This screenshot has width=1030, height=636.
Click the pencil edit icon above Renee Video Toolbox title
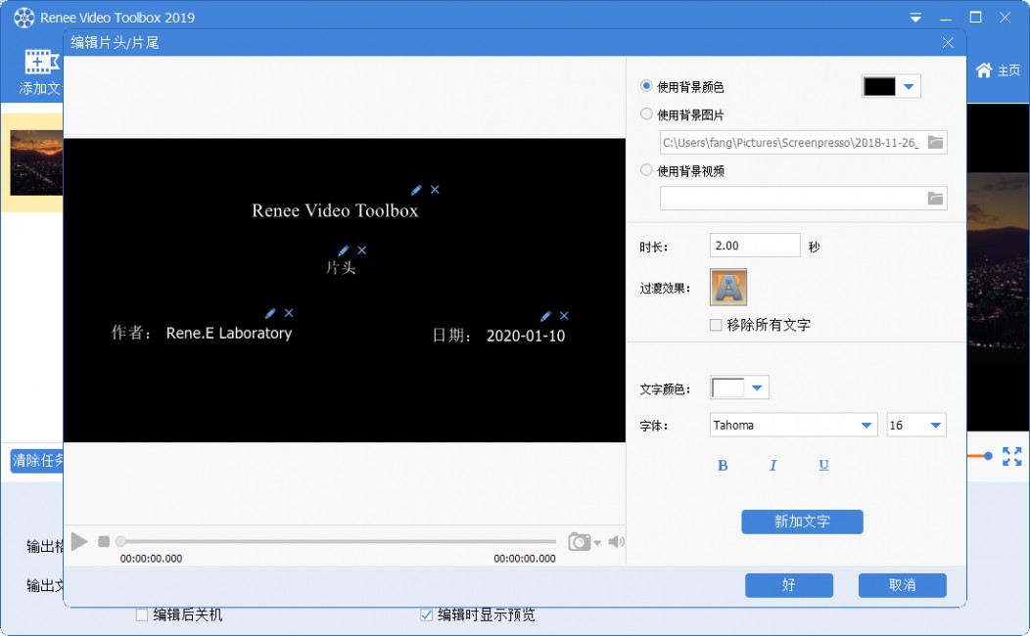click(416, 190)
